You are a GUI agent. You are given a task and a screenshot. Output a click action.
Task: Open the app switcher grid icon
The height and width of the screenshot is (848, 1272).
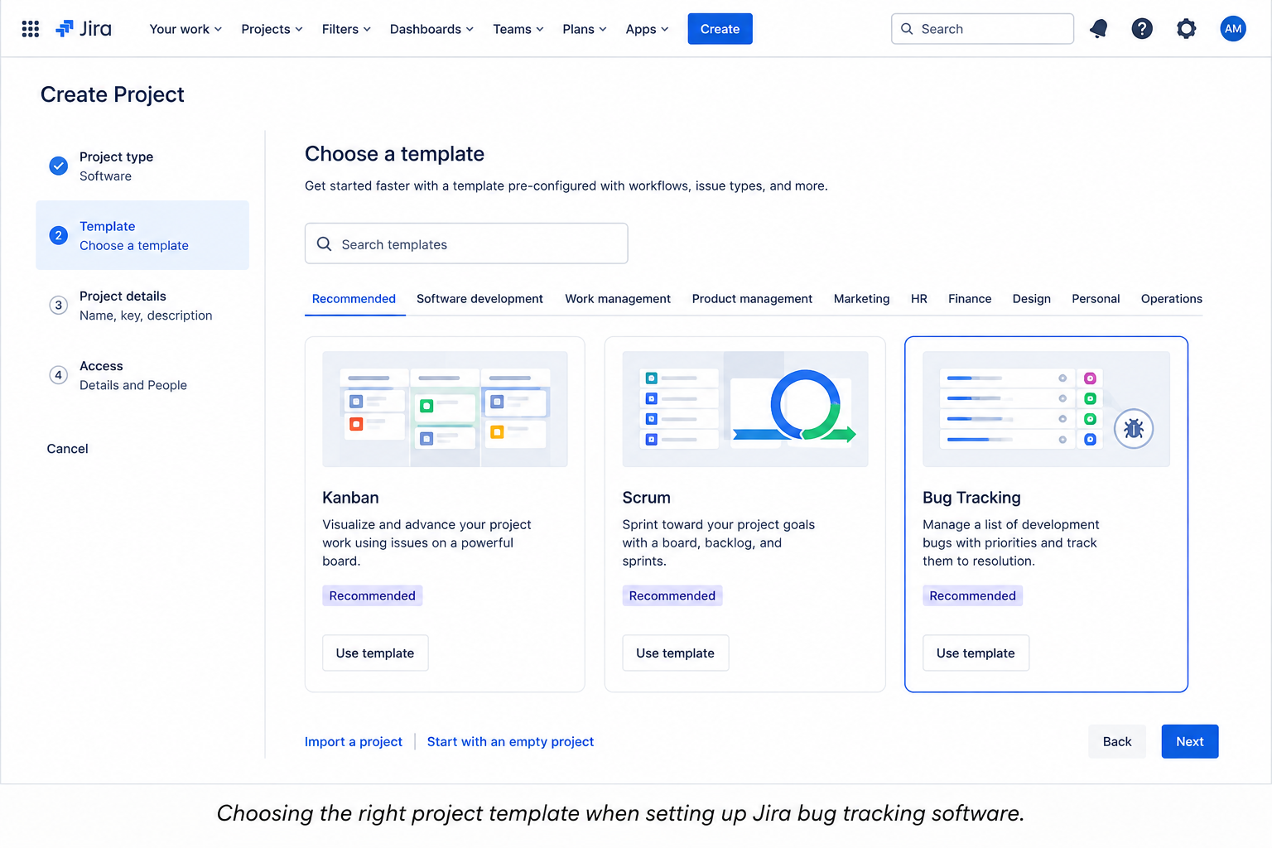tap(31, 29)
